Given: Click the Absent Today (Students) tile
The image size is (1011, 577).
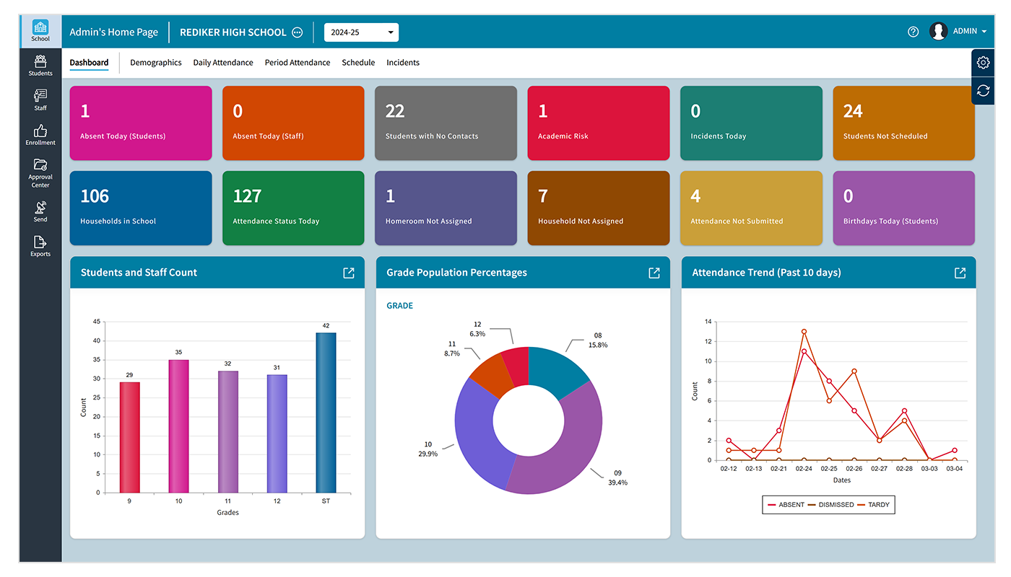Looking at the screenshot, I should 140,123.
